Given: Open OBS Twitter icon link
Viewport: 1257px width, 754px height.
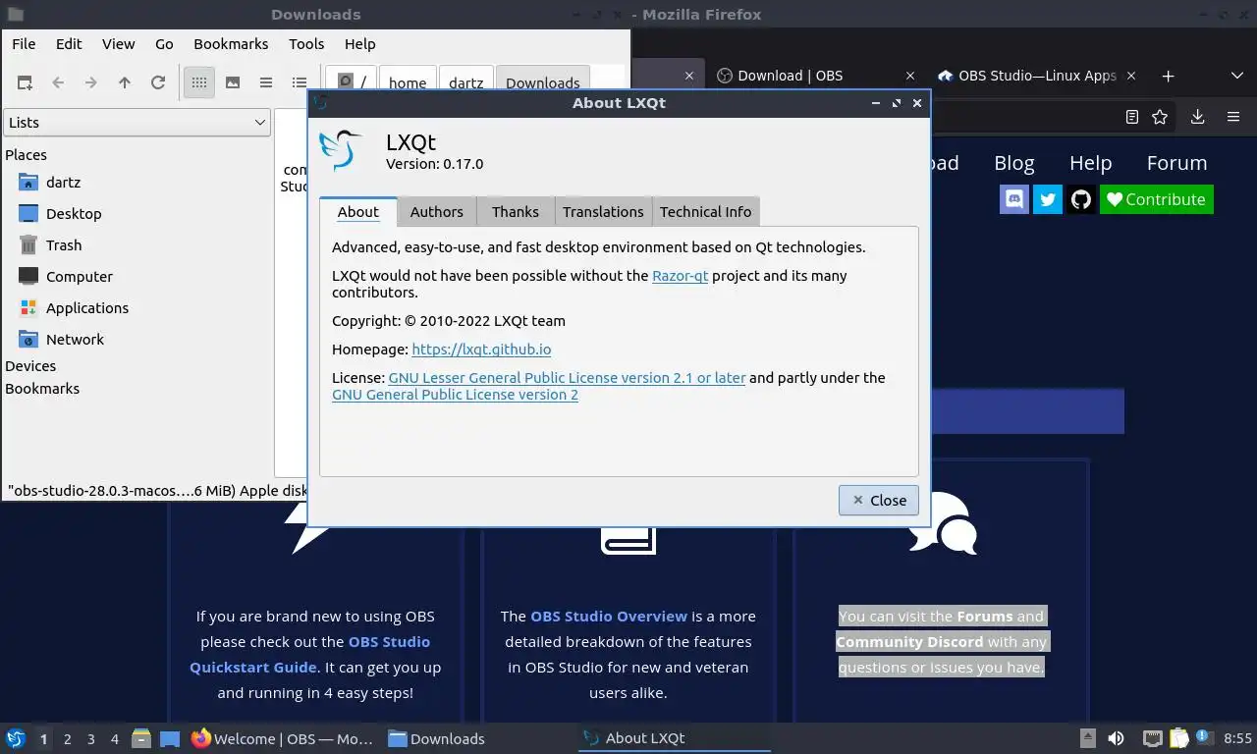Looking at the screenshot, I should click(x=1048, y=199).
